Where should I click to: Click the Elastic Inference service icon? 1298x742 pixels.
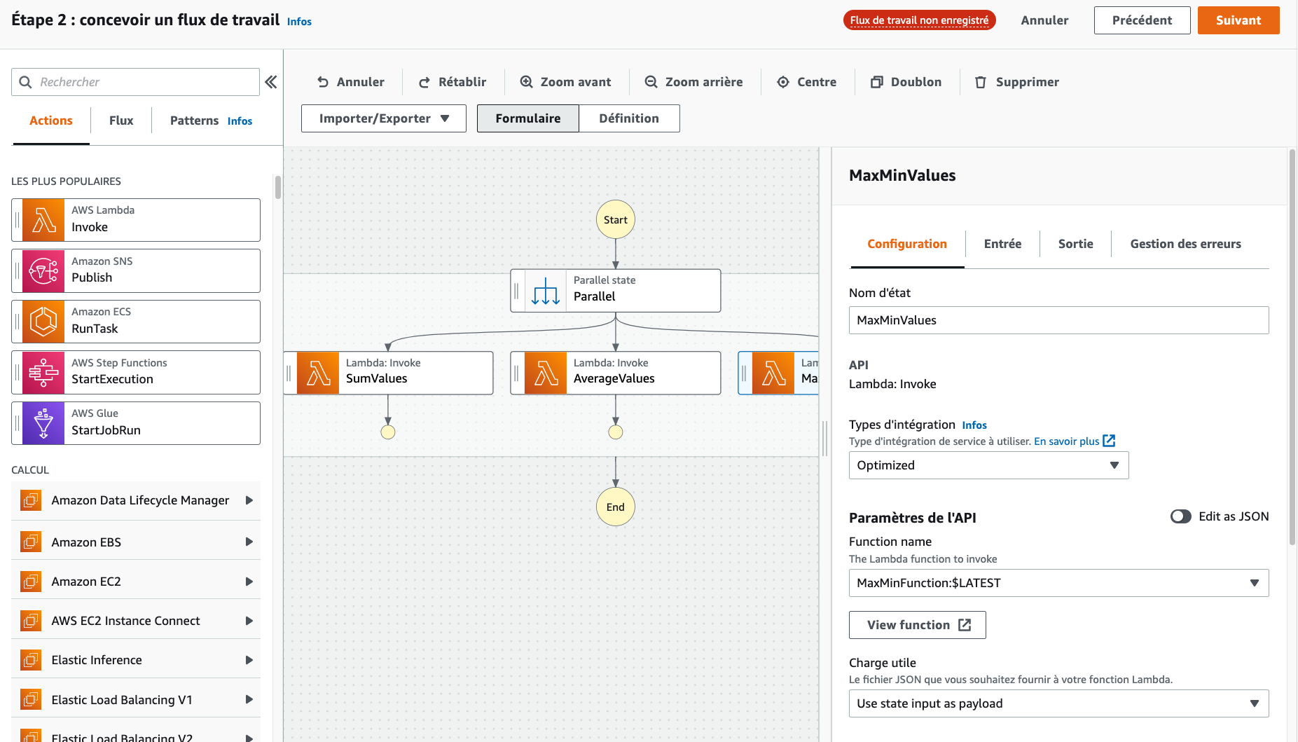pos(31,660)
